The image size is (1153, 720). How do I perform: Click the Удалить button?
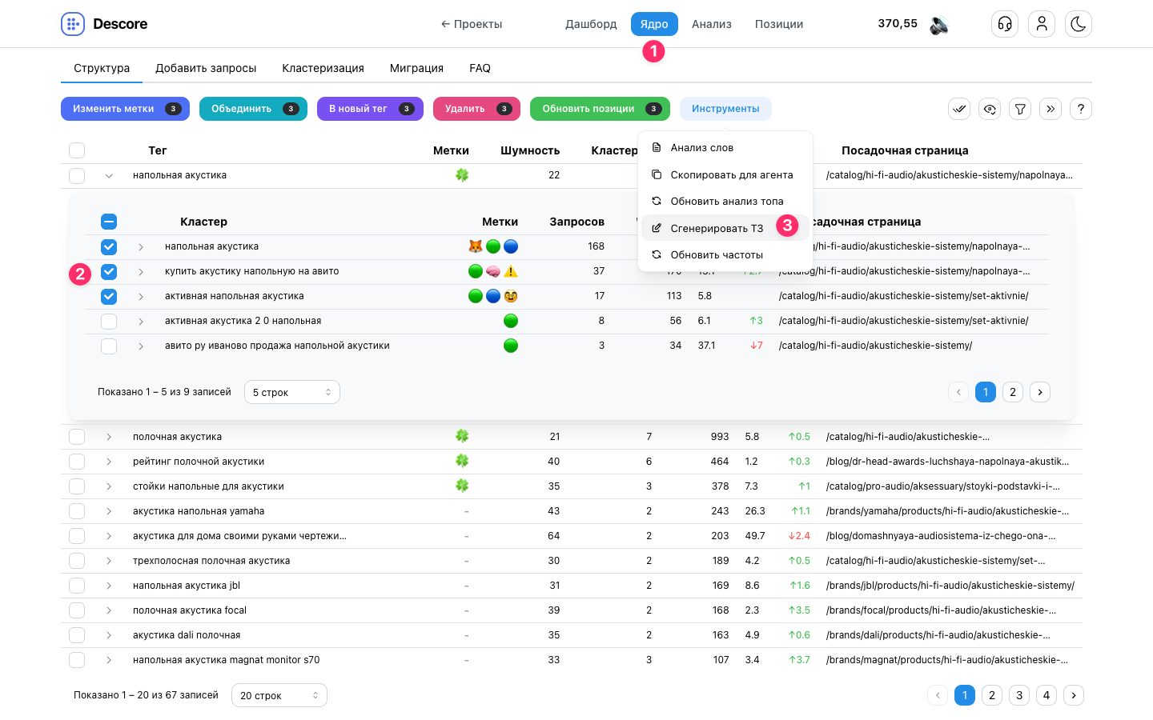tap(476, 109)
